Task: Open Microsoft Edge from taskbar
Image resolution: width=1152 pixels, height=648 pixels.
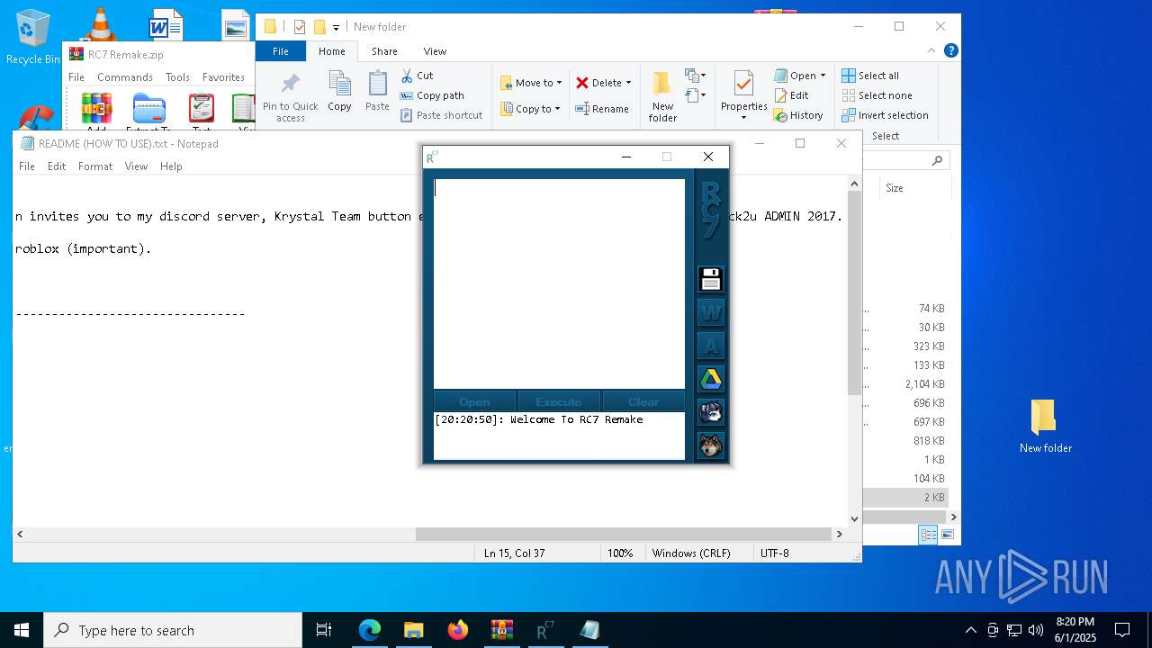Action: click(370, 630)
